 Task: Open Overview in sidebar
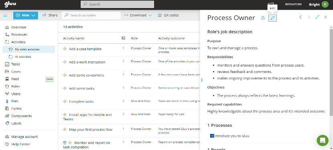(x=19, y=27)
